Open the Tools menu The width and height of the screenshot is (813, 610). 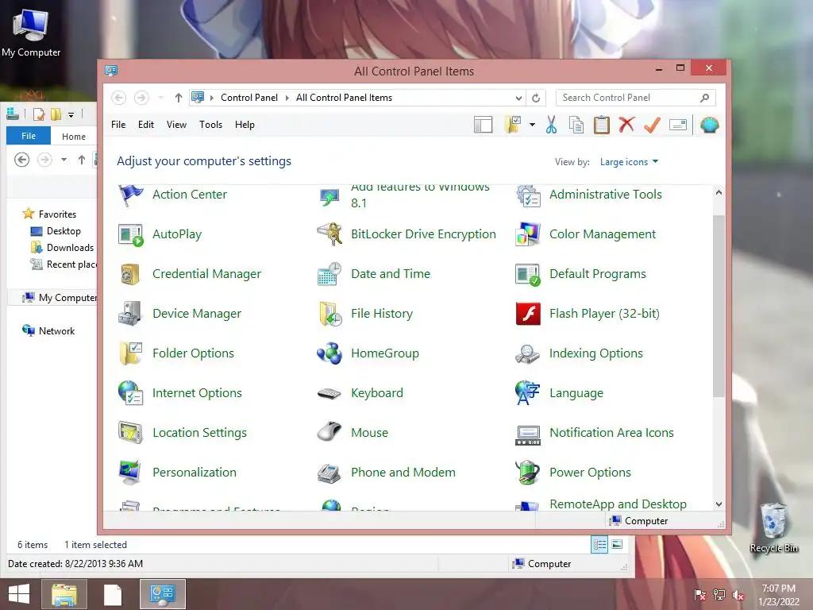[210, 125]
